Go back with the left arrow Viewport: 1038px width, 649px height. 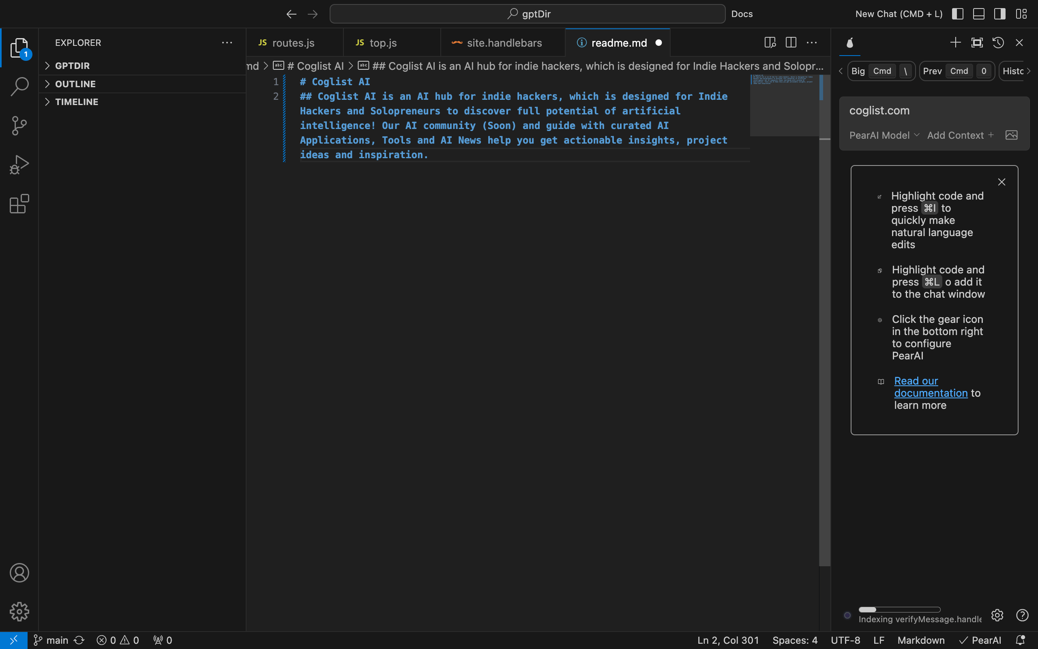click(291, 14)
